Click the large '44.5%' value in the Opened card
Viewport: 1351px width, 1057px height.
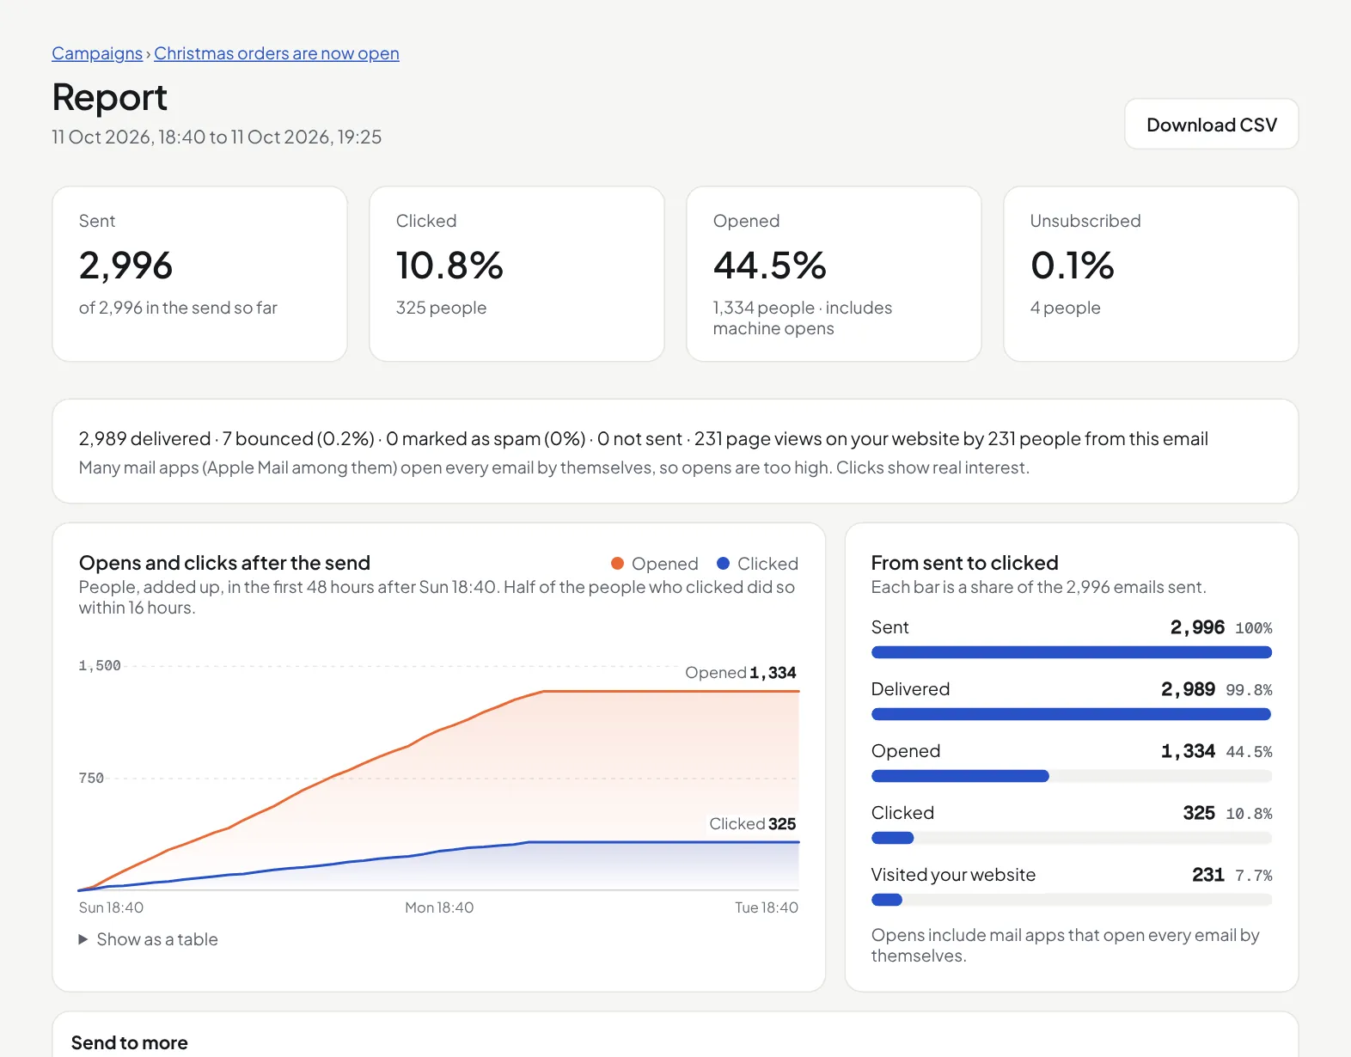tap(770, 266)
